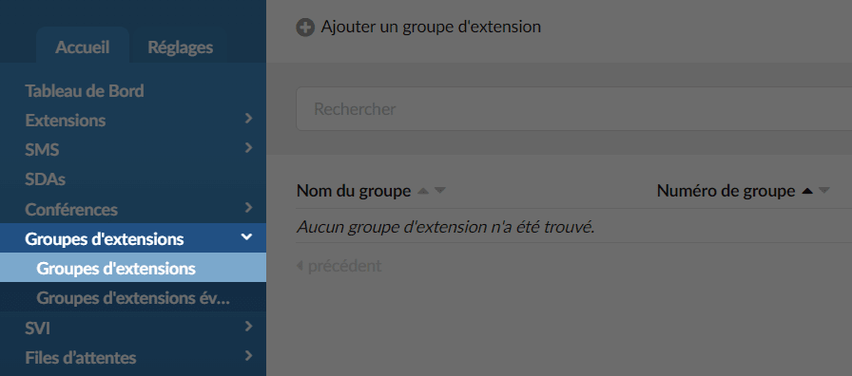Sort Numéro de groupe descending arrow
The width and height of the screenshot is (852, 376).
coord(824,191)
